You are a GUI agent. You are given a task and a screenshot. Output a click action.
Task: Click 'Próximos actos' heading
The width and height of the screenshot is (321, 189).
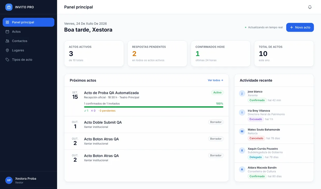click(x=83, y=80)
